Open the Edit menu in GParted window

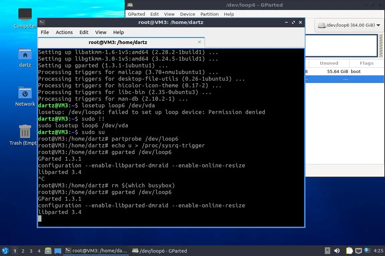(154, 14)
